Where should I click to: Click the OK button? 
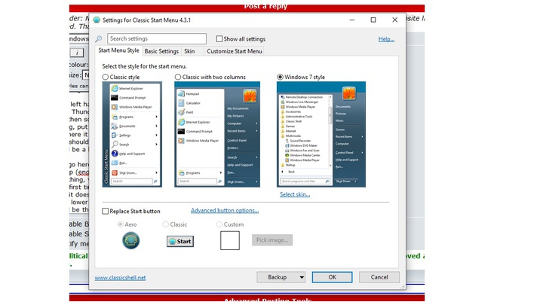pyautogui.click(x=332, y=277)
